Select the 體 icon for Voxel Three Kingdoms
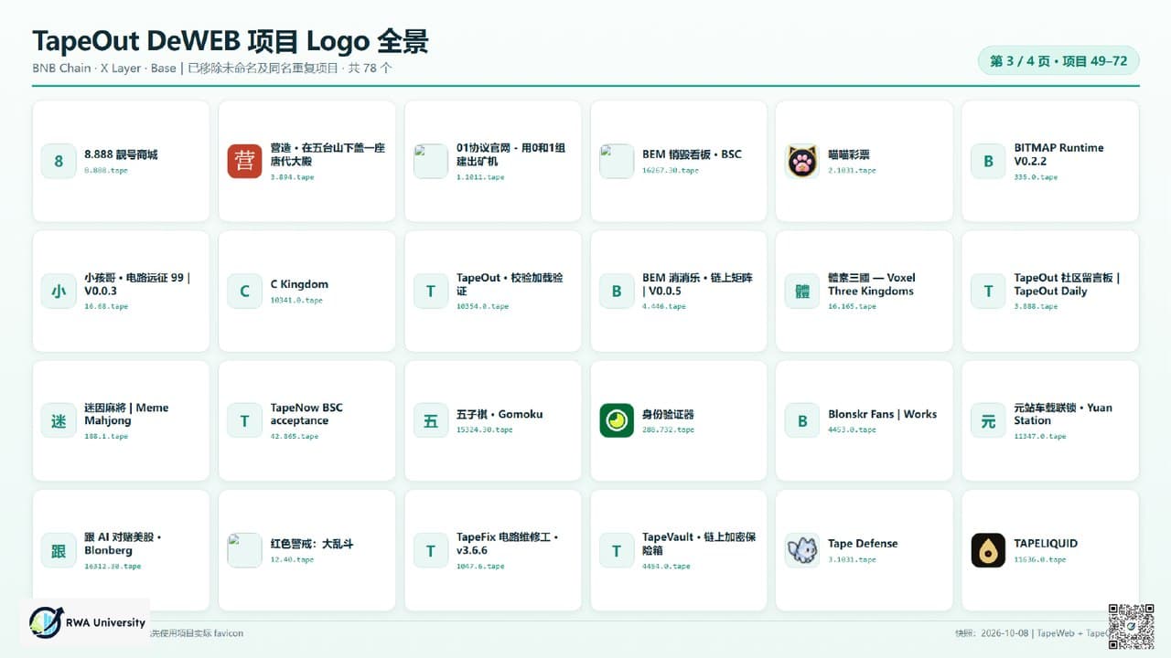1171x658 pixels. click(x=802, y=292)
